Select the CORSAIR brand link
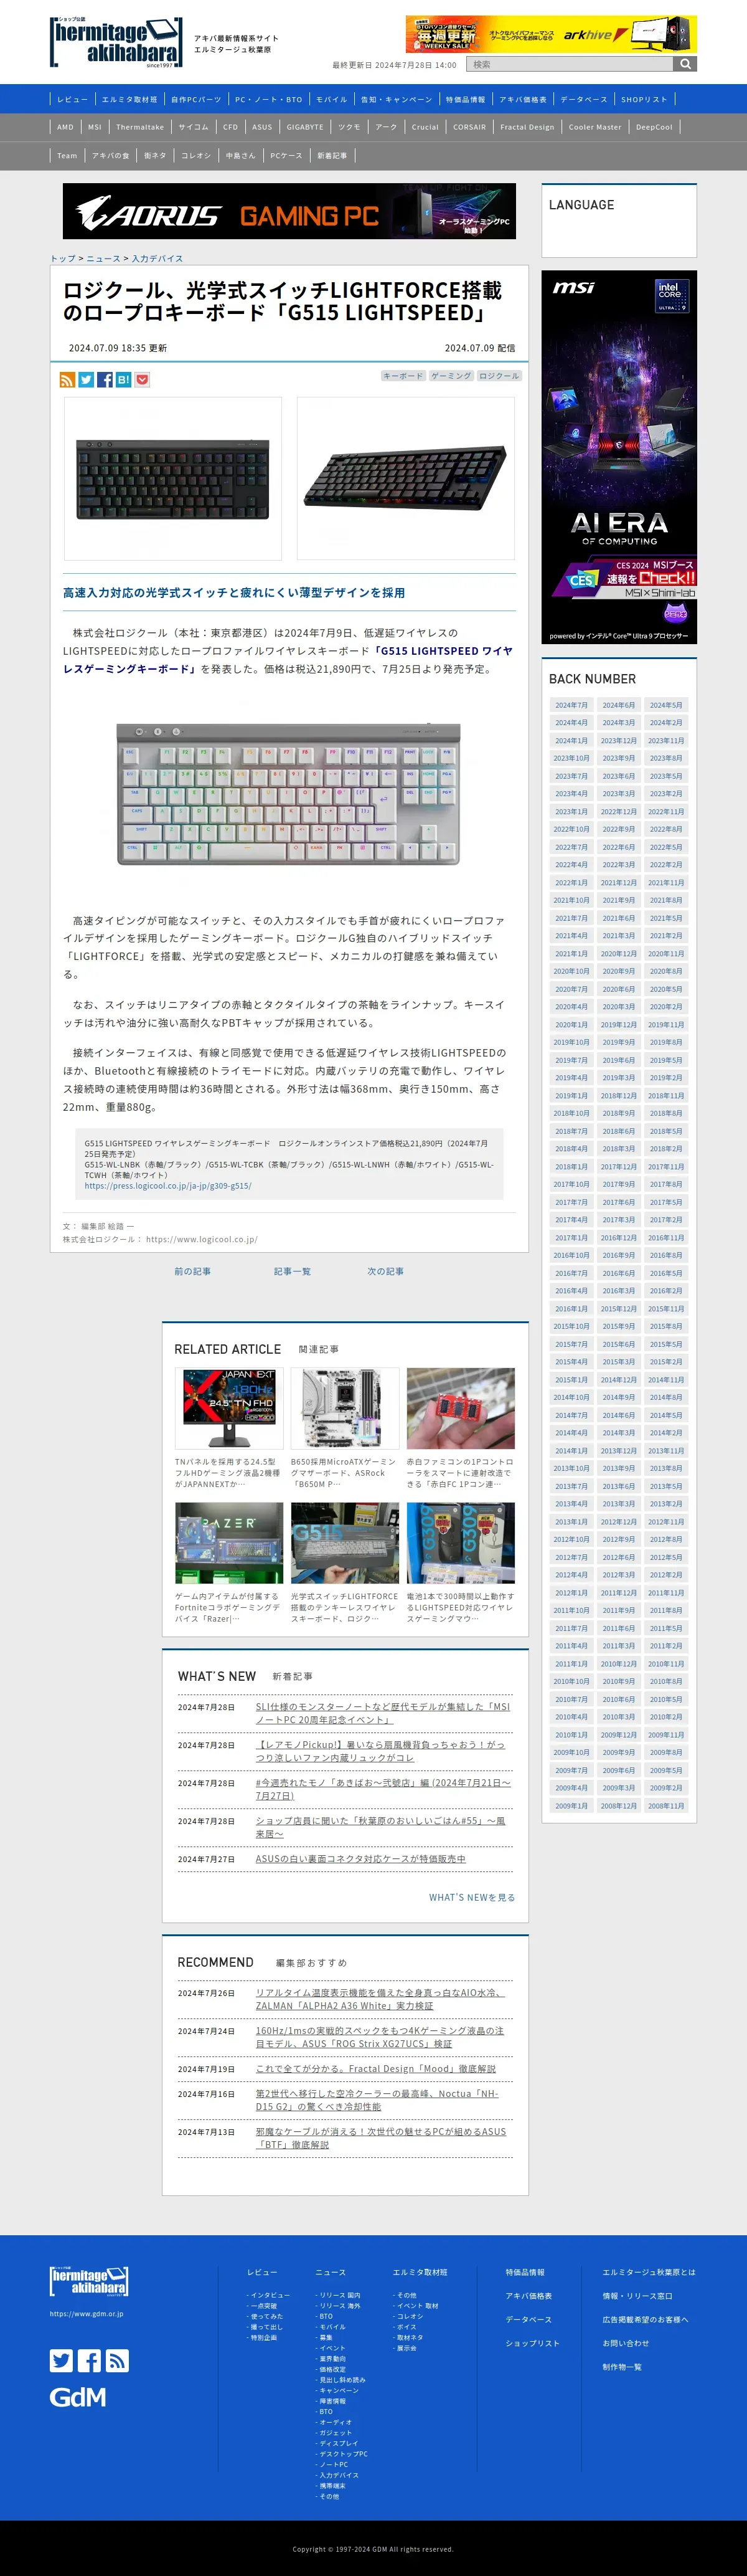The height and width of the screenshot is (2576, 747). point(469,127)
